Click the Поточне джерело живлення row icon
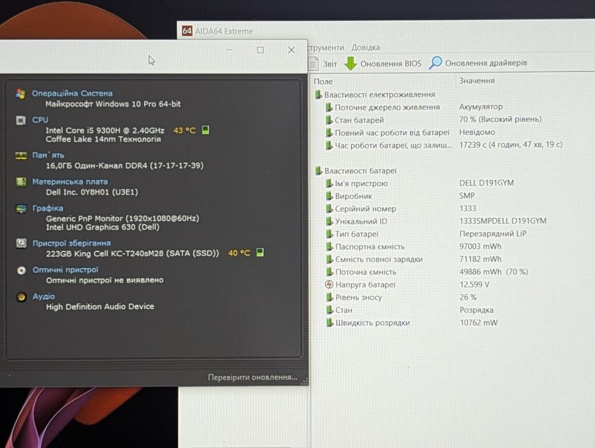595x448 pixels. (329, 107)
